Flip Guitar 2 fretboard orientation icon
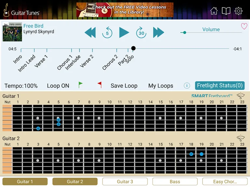 tap(241, 138)
